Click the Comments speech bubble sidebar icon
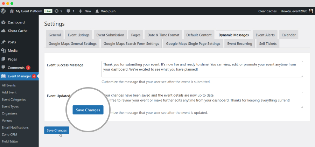This screenshot has width=315, height=147. [3, 68]
